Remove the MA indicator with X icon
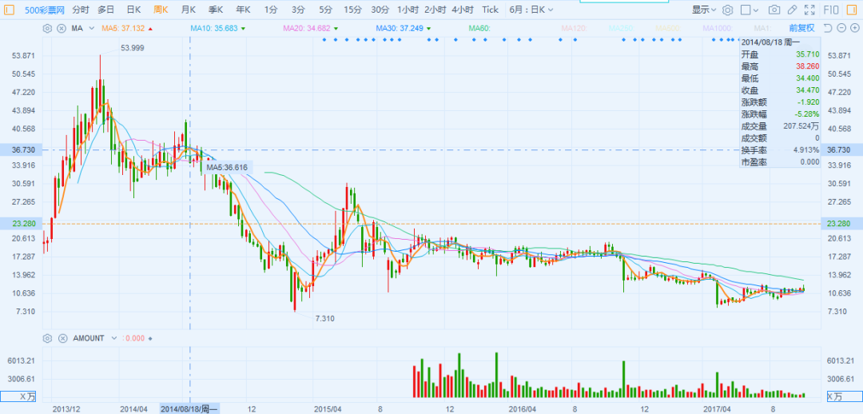Viewport: 863px width, 414px height. pyautogui.click(x=61, y=28)
